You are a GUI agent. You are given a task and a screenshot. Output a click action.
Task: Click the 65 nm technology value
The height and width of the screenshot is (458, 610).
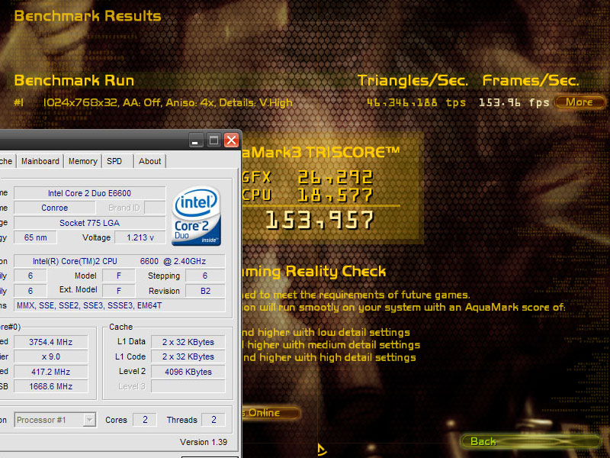point(35,237)
